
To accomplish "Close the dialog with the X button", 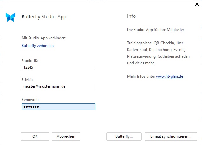I will click(x=194, y=4).
